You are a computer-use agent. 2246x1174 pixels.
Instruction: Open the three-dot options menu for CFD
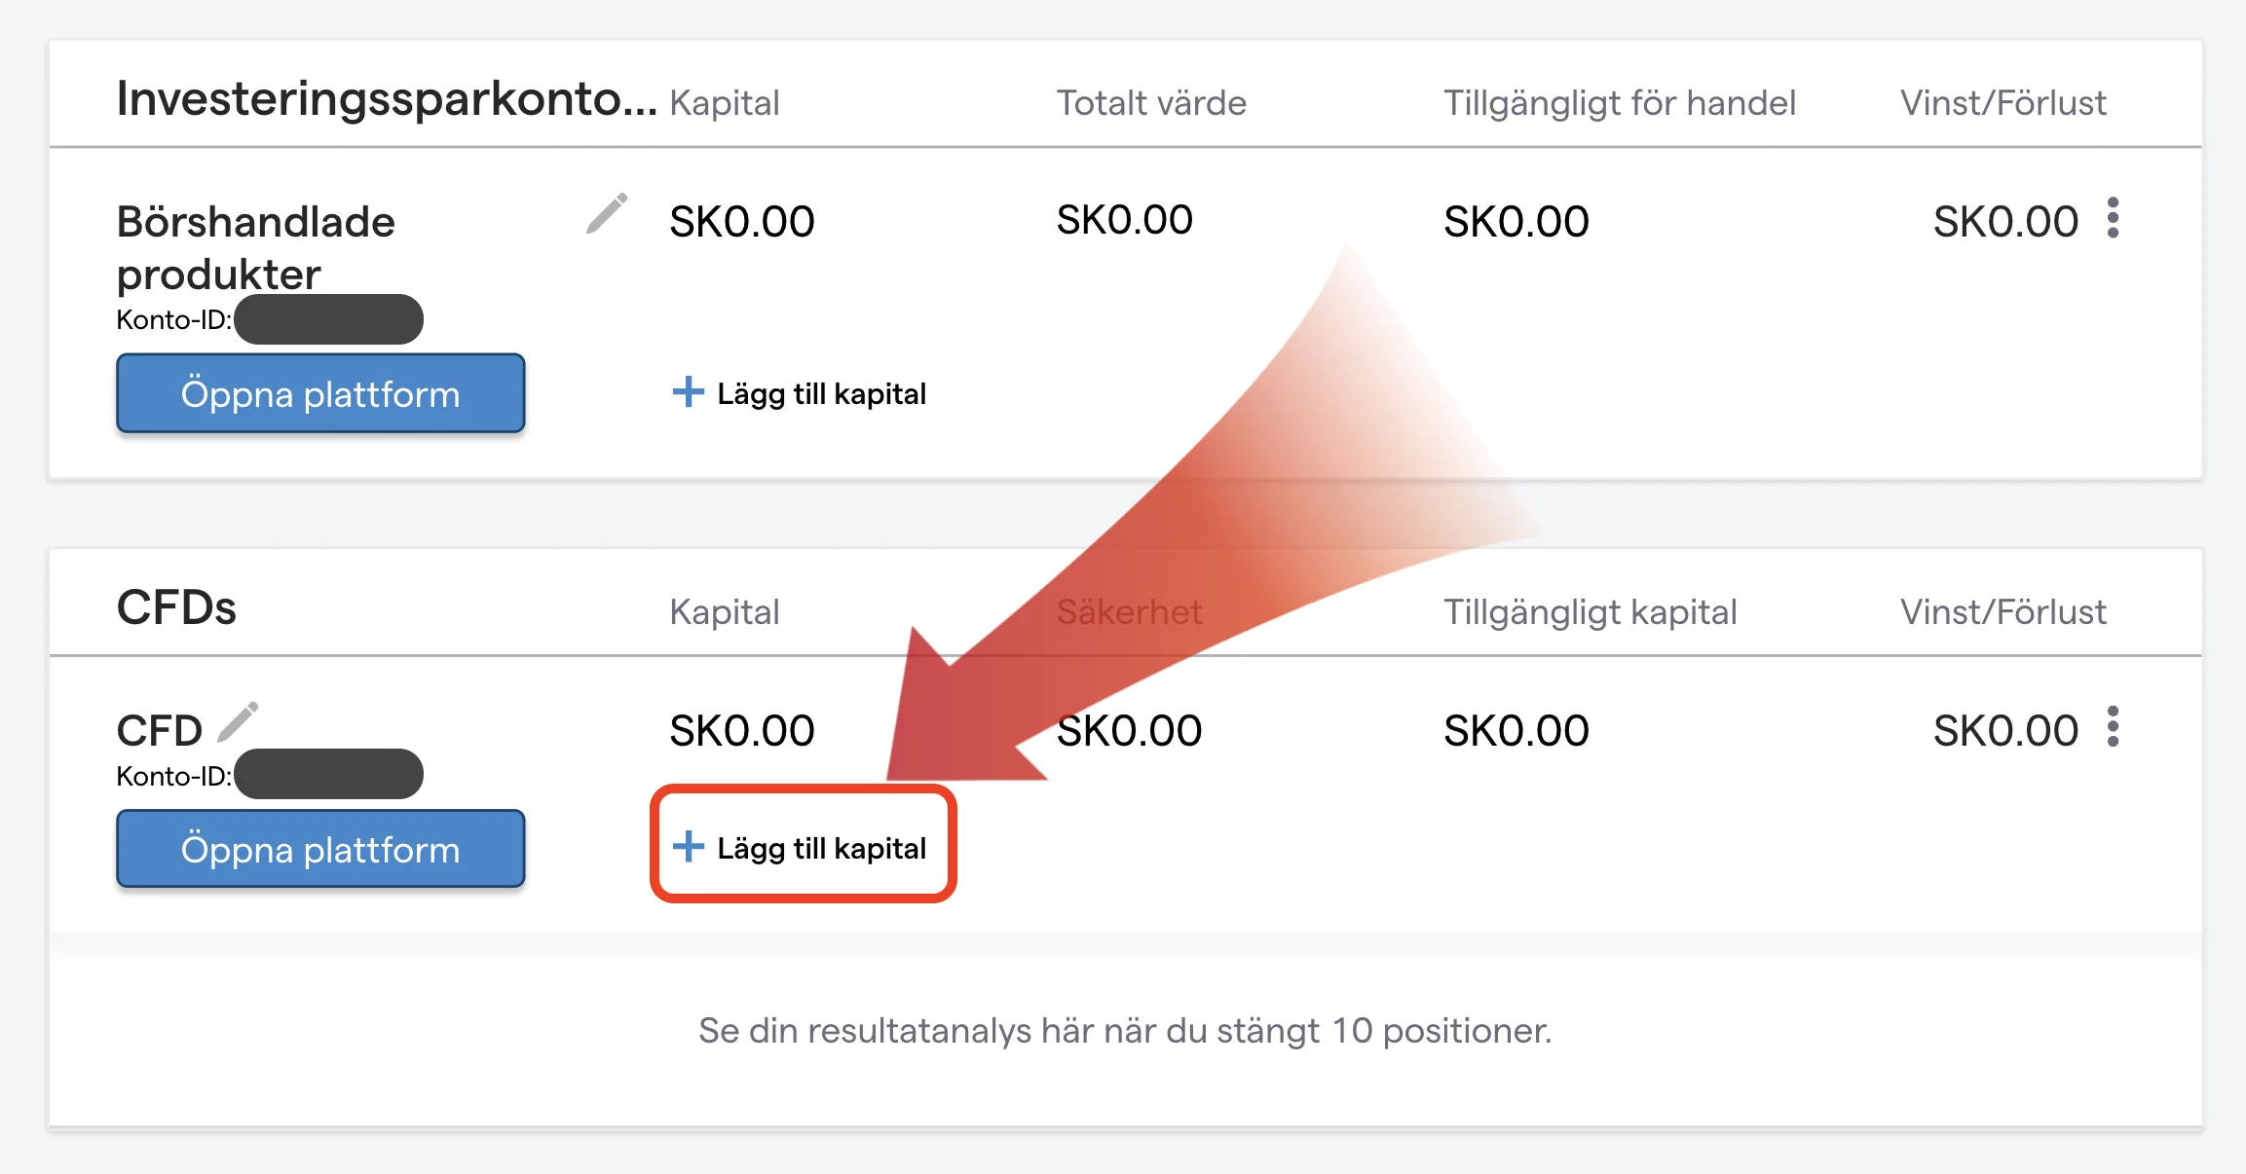click(x=2113, y=727)
